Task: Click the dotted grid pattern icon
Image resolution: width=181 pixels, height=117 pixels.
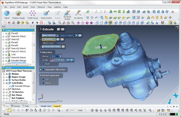Action: pyautogui.click(x=88, y=18)
